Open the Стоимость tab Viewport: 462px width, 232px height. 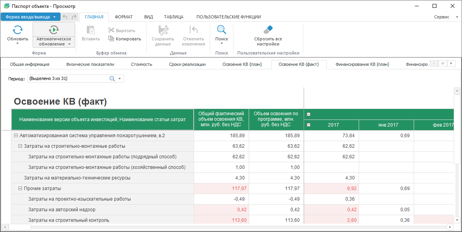141,64
